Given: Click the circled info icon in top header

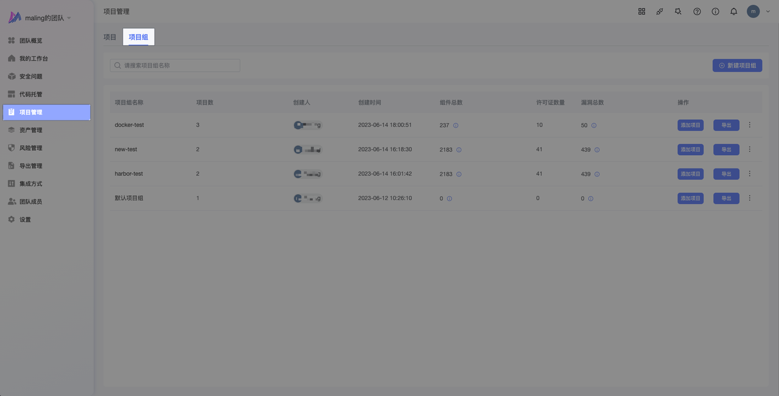Looking at the screenshot, I should click(715, 12).
